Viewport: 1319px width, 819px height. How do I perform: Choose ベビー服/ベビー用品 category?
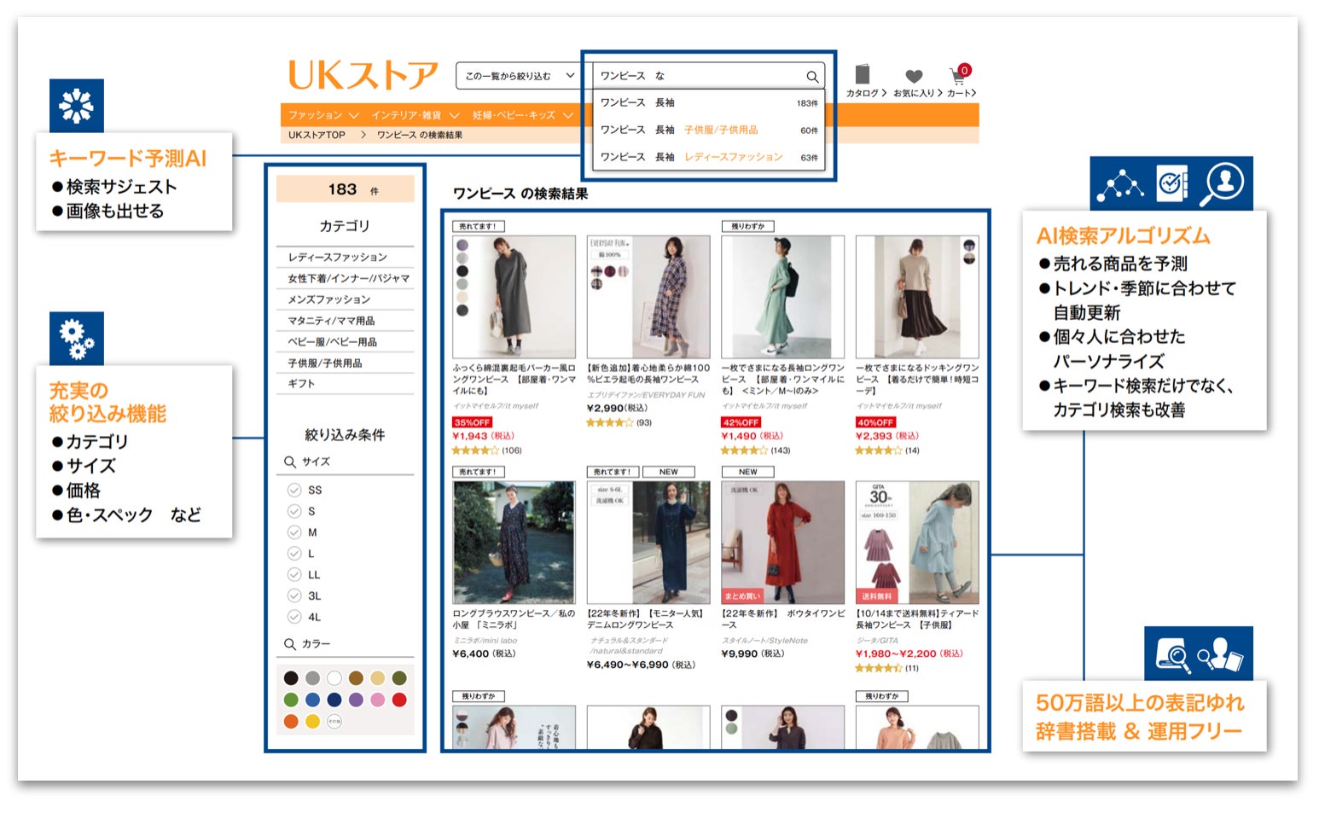coord(346,342)
